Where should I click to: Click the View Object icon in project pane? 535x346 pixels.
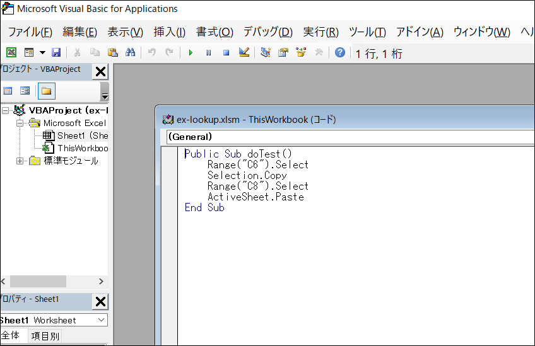point(25,91)
